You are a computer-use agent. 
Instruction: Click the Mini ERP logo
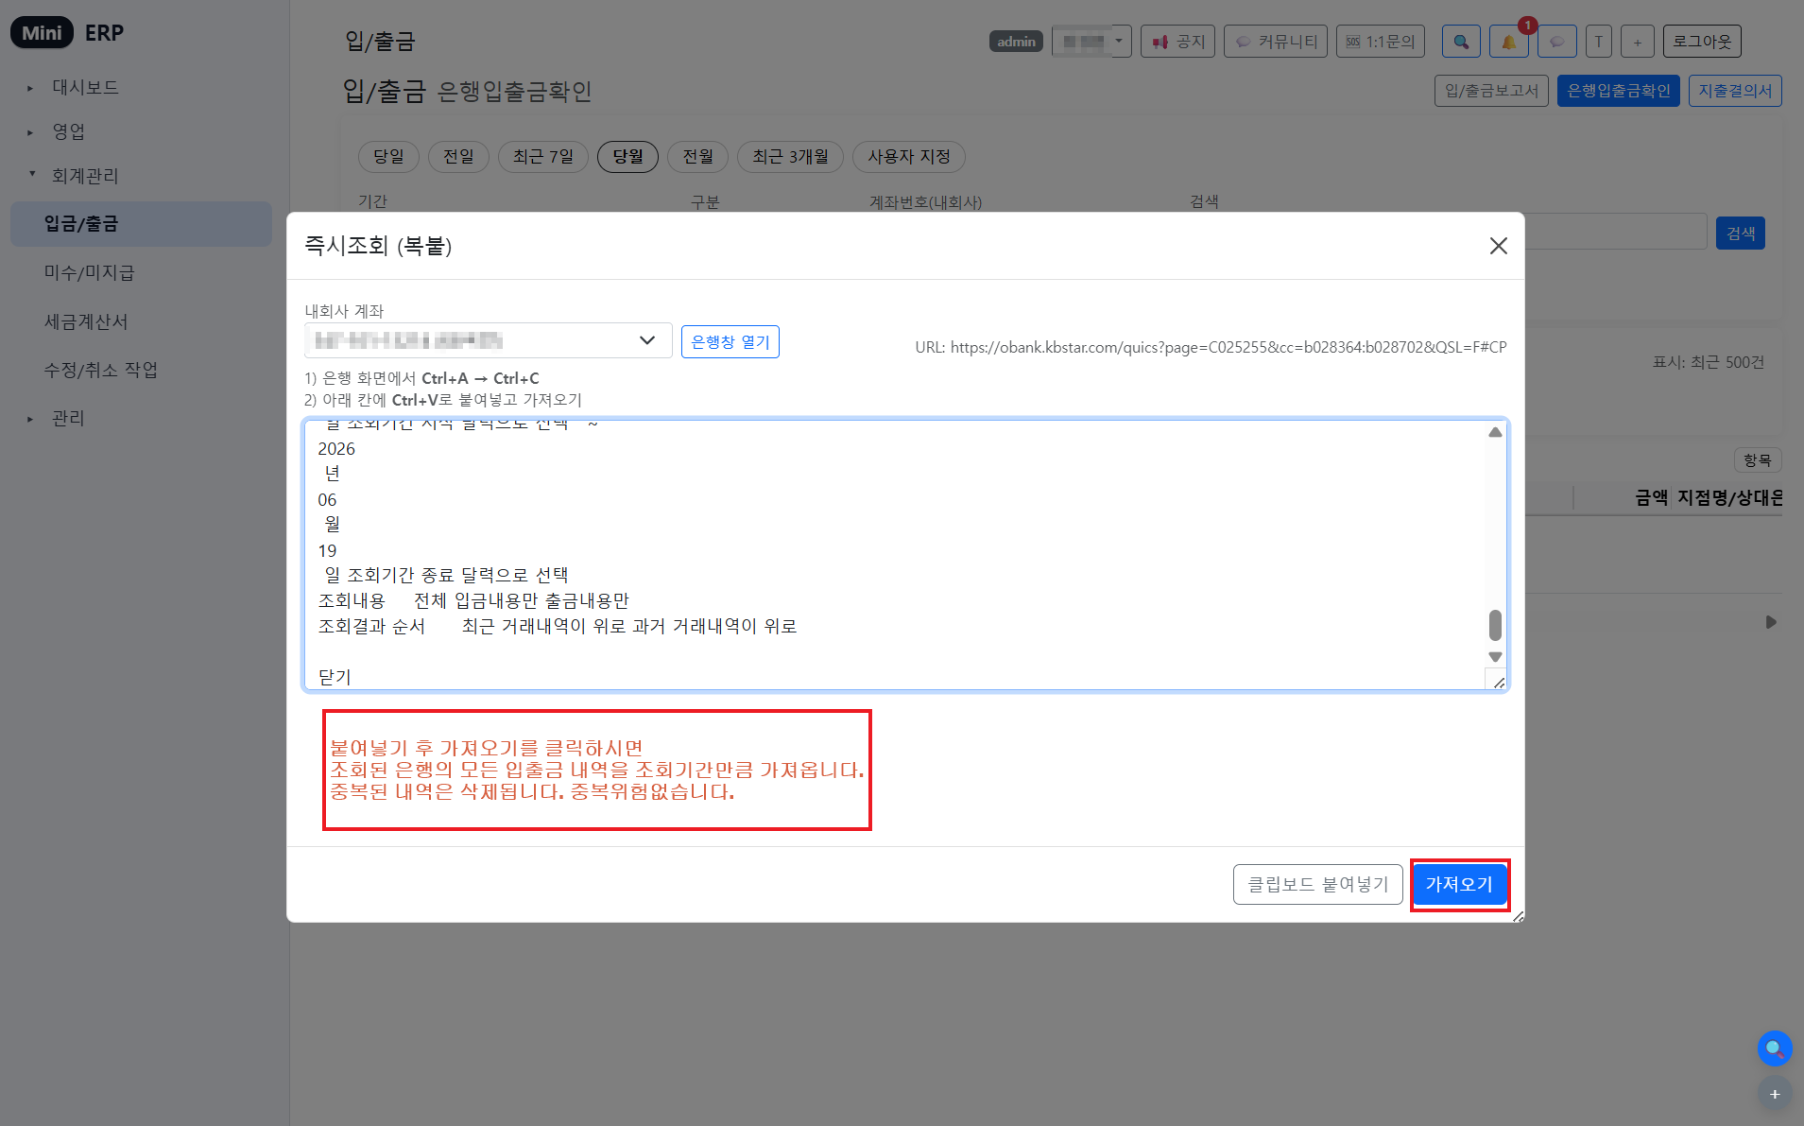point(67,33)
